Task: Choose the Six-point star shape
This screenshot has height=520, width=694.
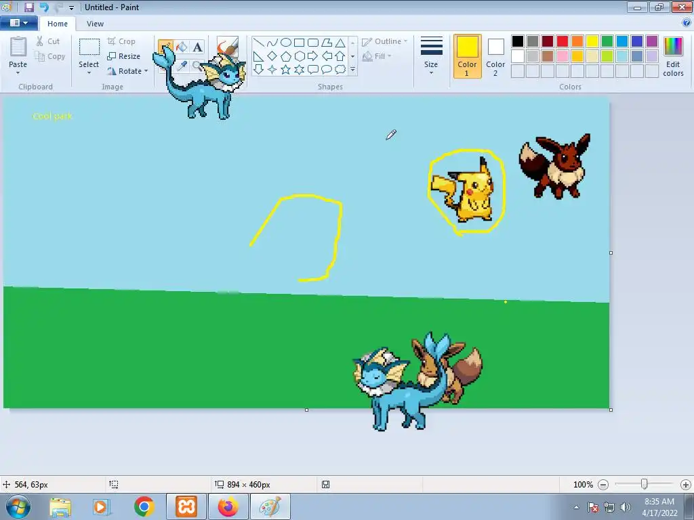Action: click(299, 70)
